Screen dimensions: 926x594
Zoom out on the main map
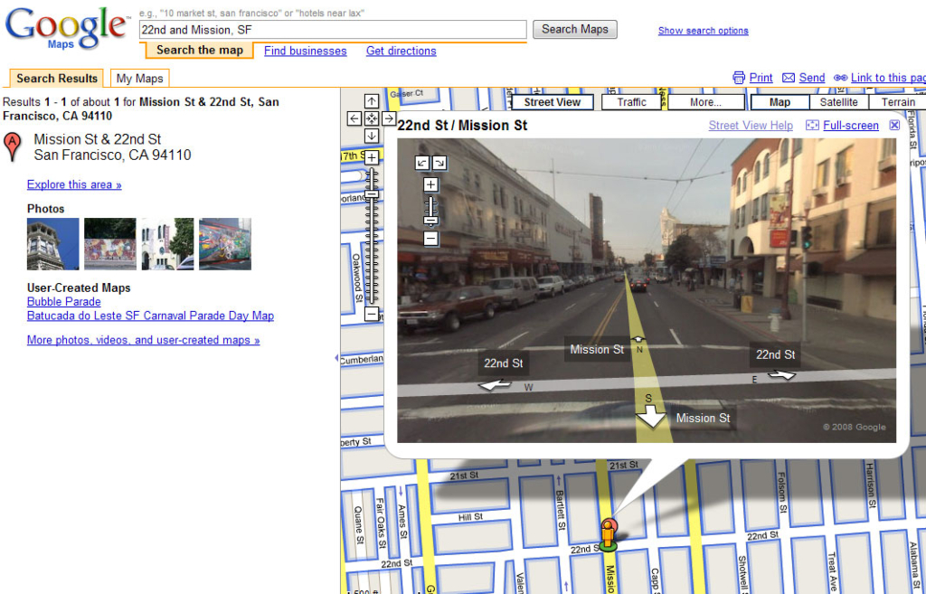coord(372,314)
